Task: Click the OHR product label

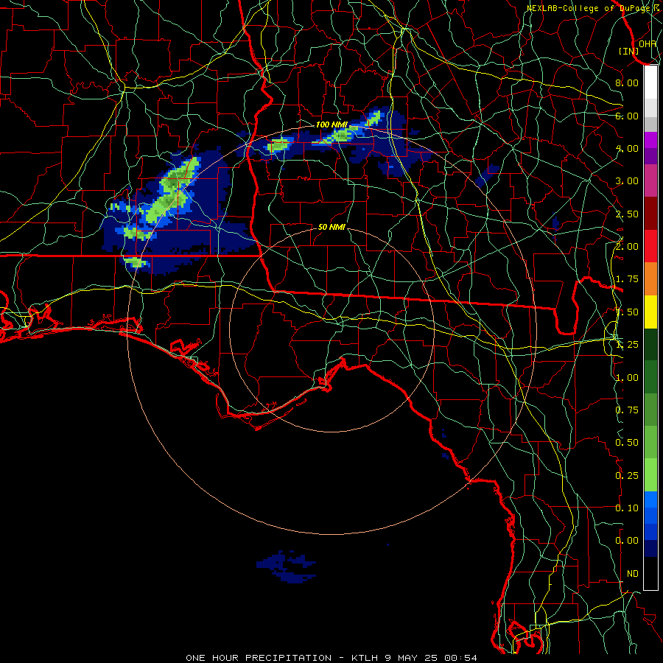Action: [648, 43]
